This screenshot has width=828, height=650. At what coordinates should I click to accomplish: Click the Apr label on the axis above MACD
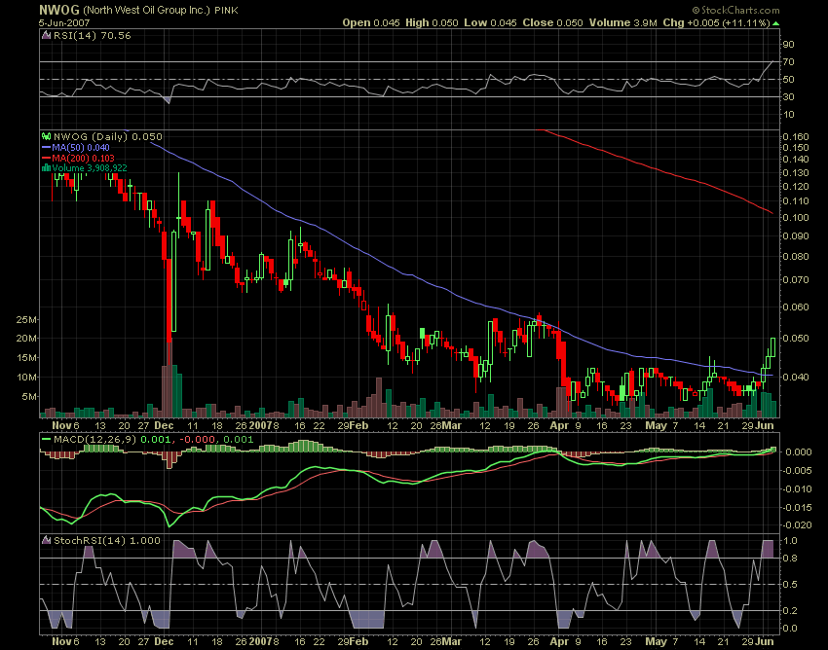[559, 425]
